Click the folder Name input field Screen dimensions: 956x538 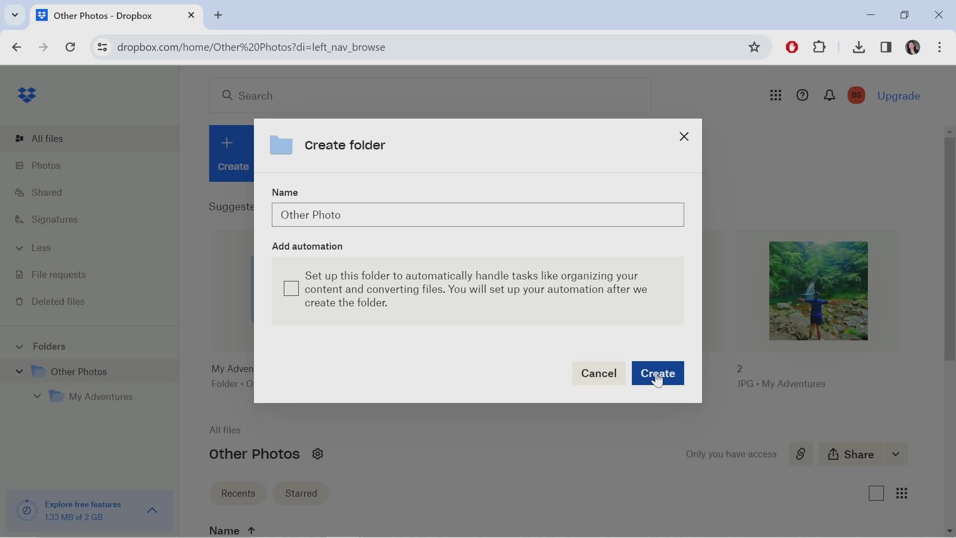point(478,214)
